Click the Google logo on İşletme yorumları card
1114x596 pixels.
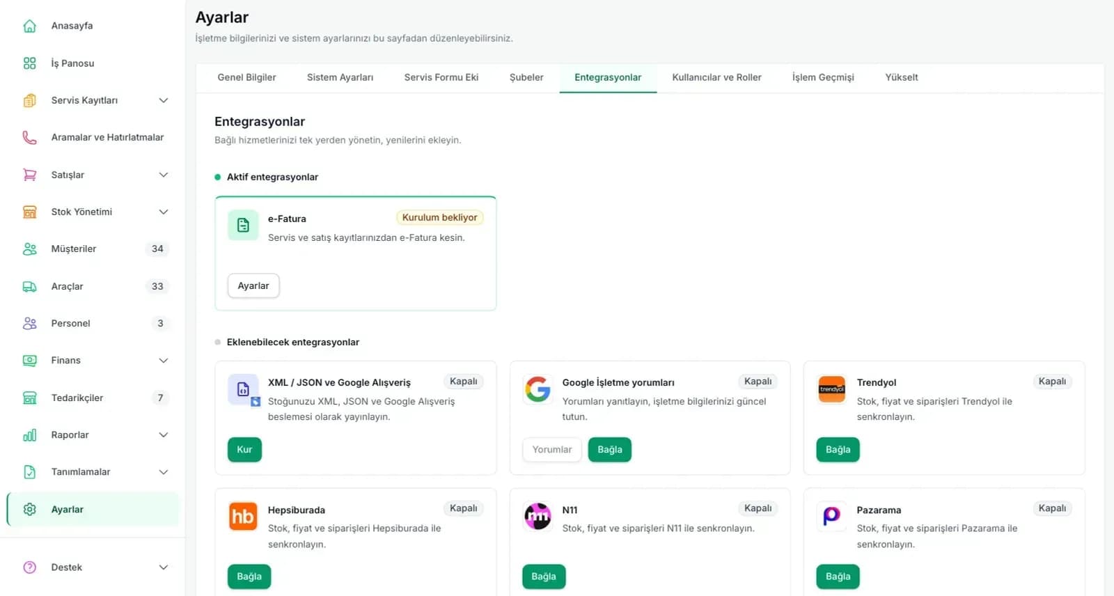click(538, 389)
